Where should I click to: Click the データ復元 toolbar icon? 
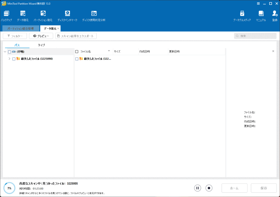(23, 14)
